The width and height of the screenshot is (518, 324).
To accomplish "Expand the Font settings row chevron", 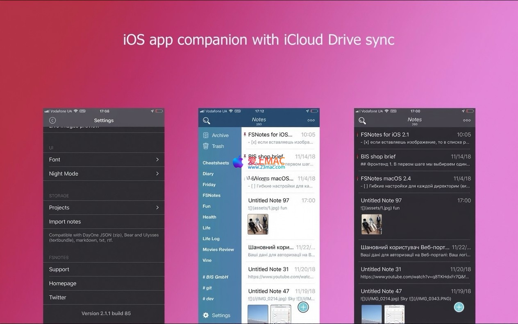I will point(157,160).
